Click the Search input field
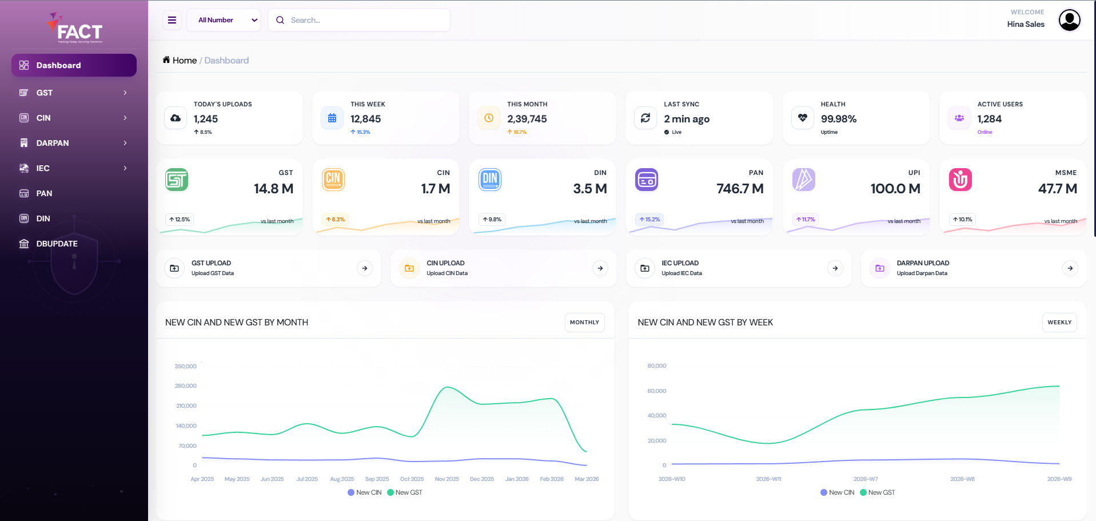Viewport: 1096px width, 521px height. click(x=359, y=20)
